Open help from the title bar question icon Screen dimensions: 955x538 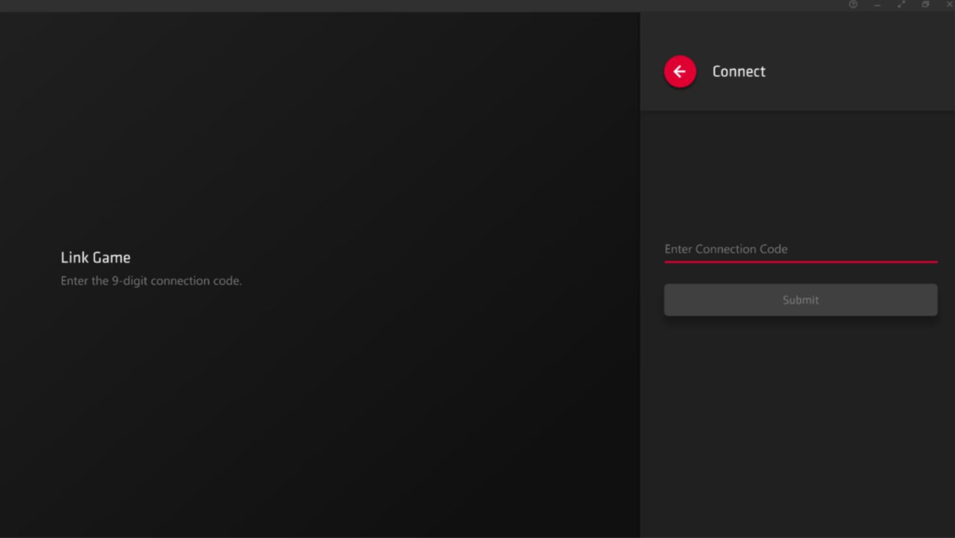(853, 5)
